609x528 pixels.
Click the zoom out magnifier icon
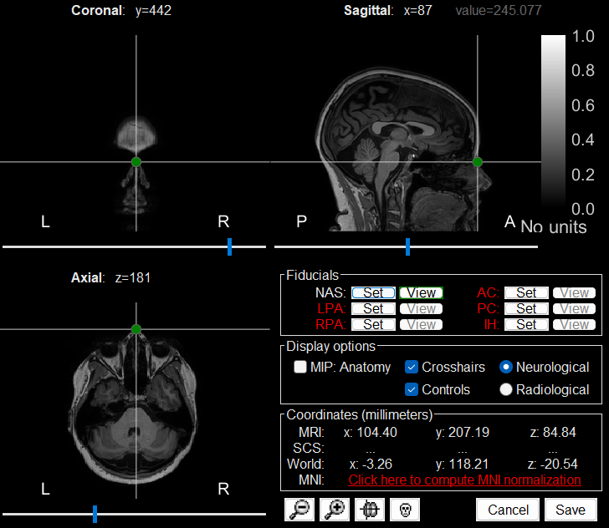298,510
